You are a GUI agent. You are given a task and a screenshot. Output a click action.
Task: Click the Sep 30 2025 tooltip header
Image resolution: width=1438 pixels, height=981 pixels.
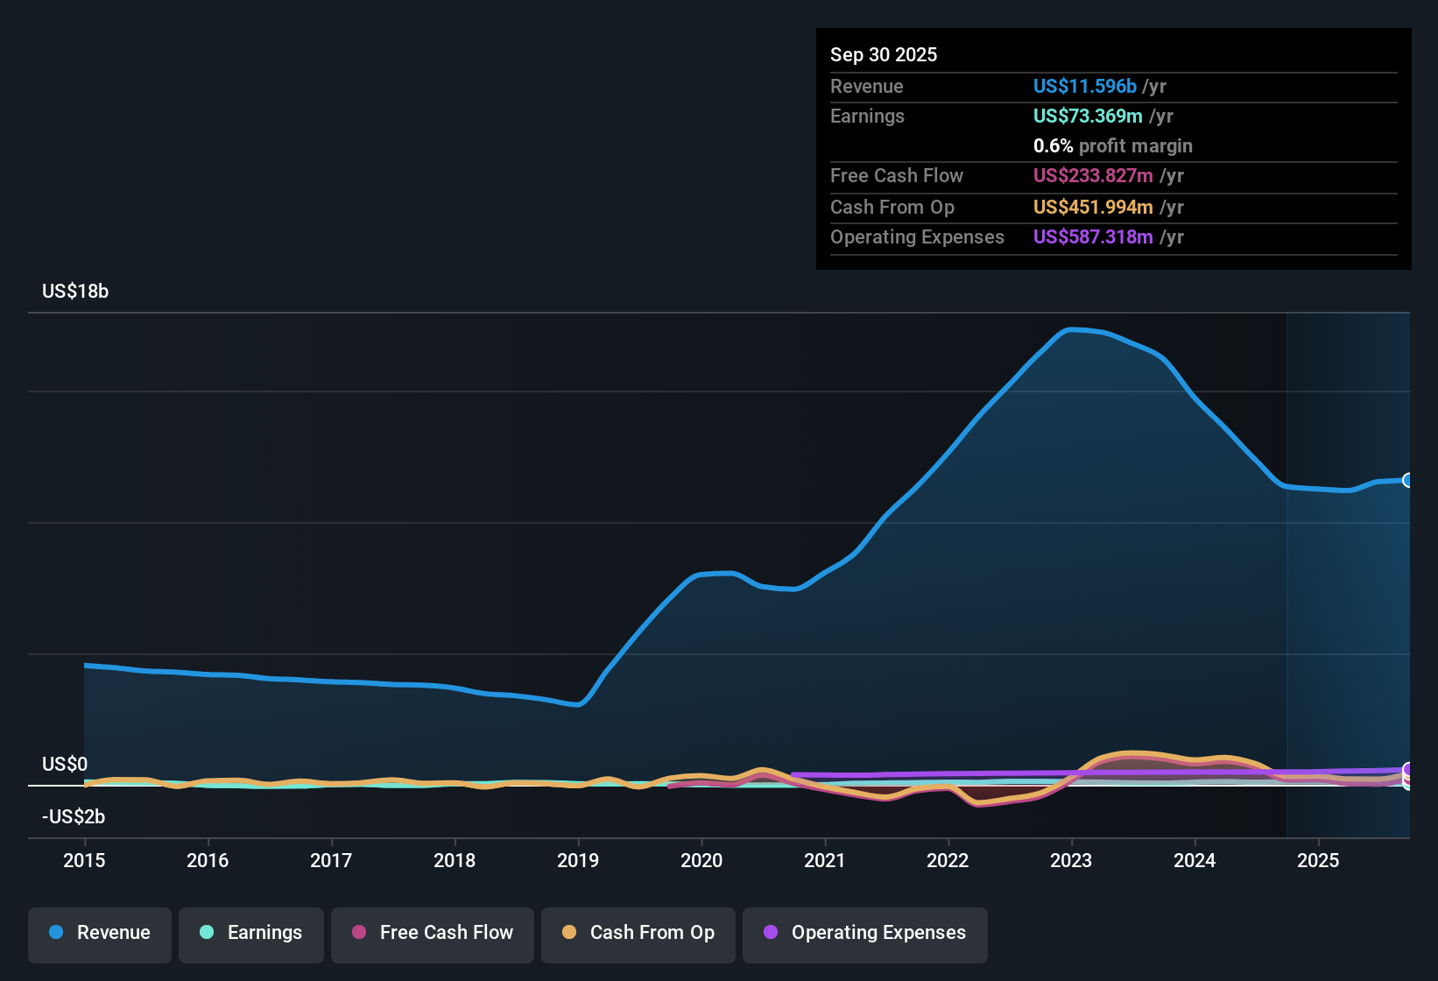(884, 54)
